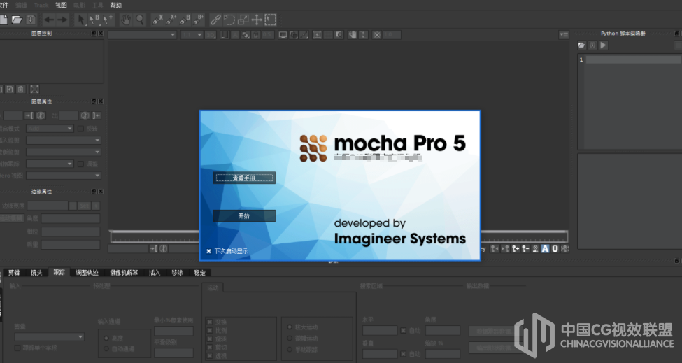The image size is (682, 363).
Task: Click the timeline ruler right of splash
Action: (524, 236)
